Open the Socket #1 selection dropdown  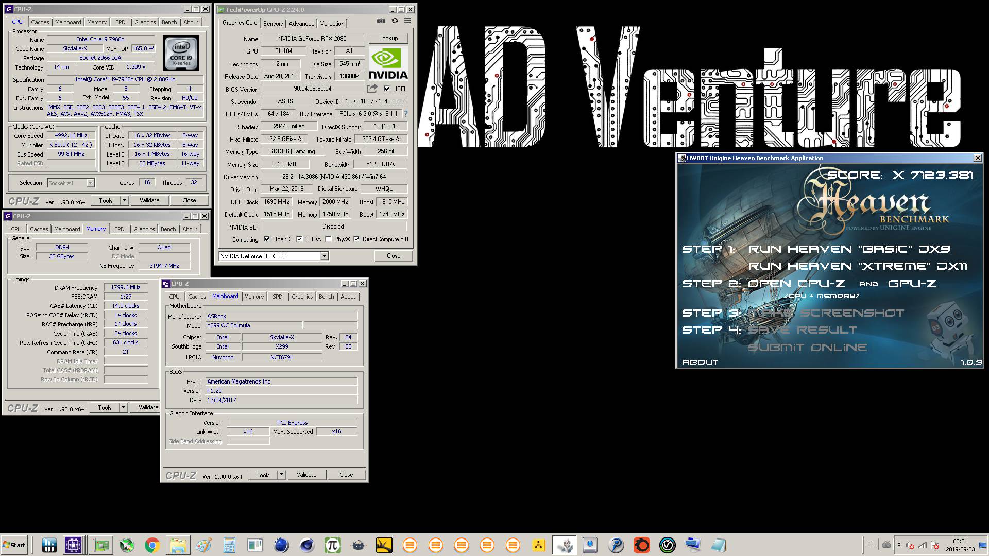tap(71, 183)
